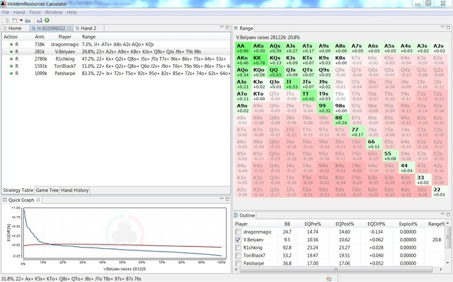
Task: Click the Amt. column header
Action: [x=40, y=37]
